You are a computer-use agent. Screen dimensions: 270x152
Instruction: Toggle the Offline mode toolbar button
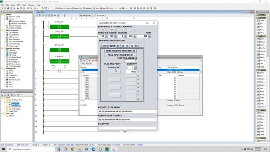58,8
